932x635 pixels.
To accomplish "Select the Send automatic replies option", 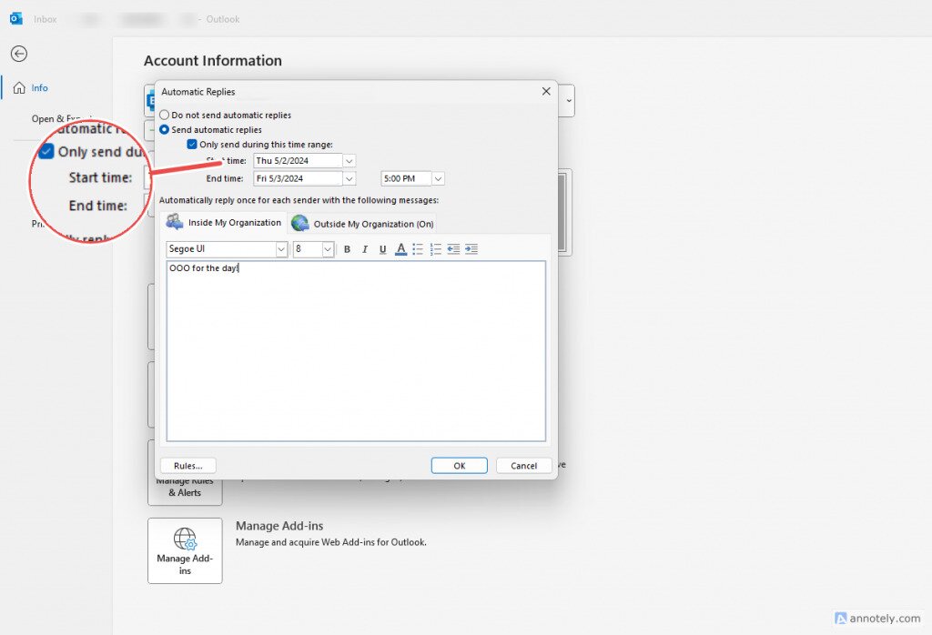I will point(164,128).
